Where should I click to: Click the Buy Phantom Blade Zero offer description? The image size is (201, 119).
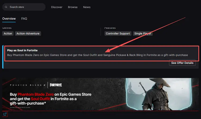pyautogui.click(x=98, y=55)
